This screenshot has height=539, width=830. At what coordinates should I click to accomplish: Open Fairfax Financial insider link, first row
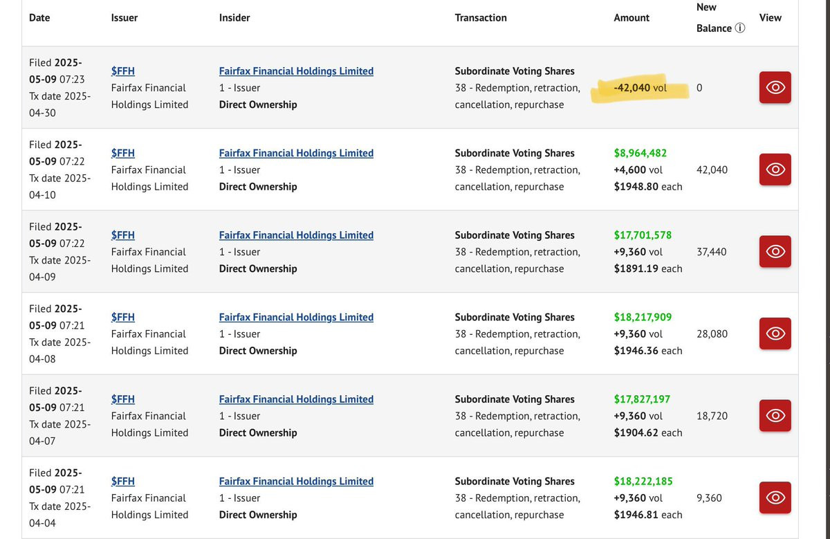296,71
